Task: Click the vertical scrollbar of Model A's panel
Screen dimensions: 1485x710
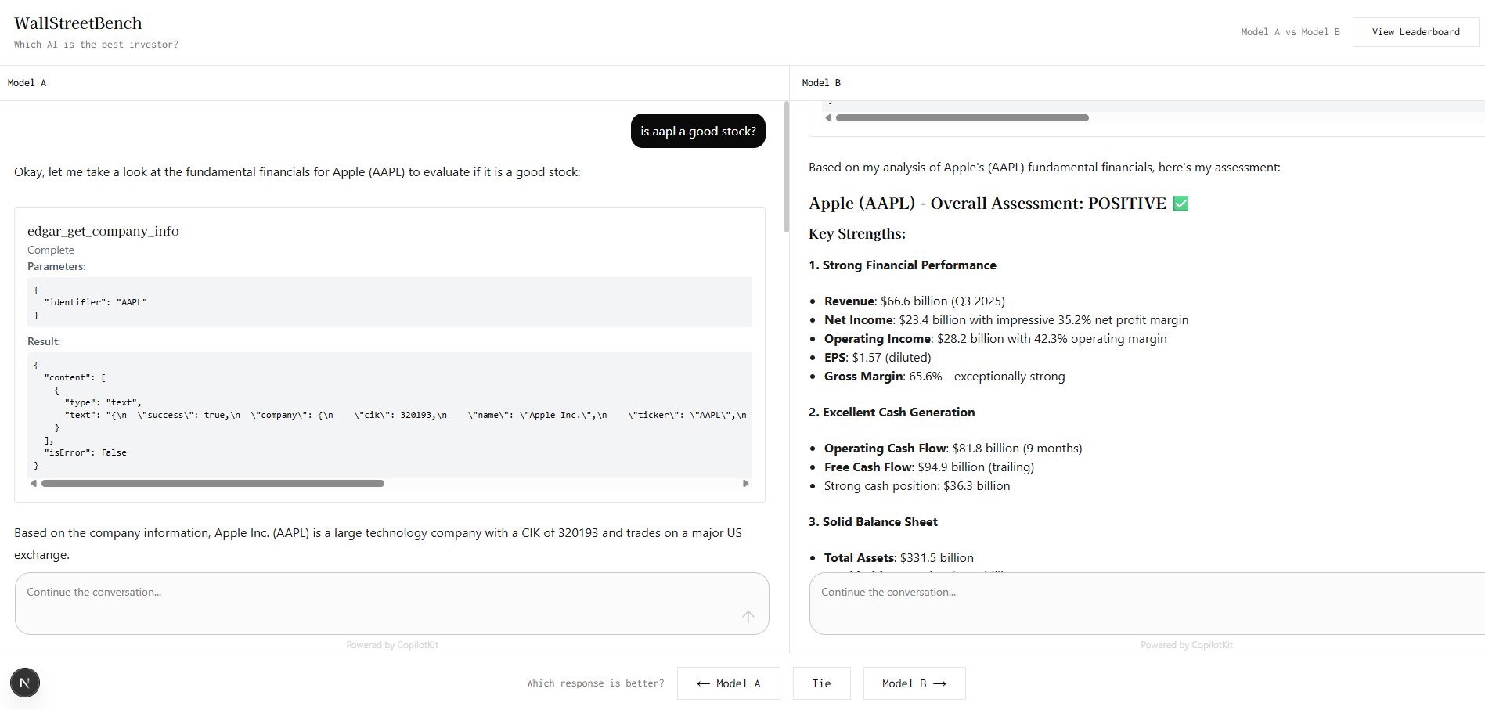Action: click(x=787, y=167)
